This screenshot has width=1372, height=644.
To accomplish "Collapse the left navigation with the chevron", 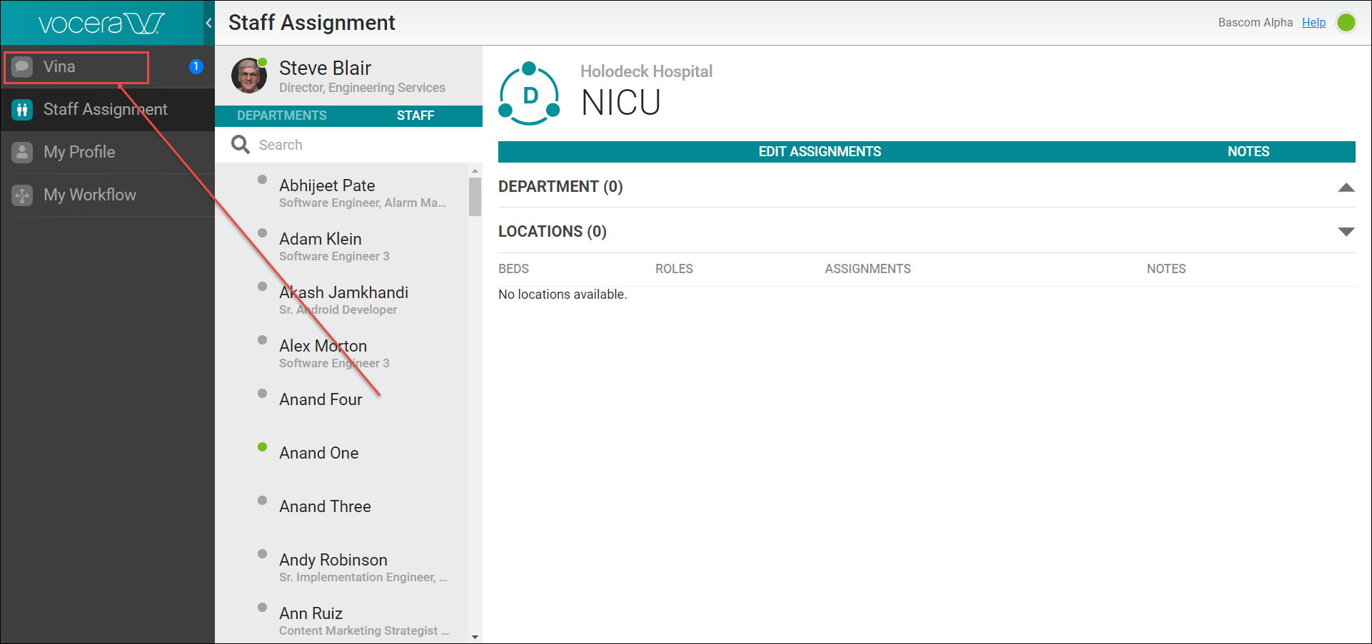I will pos(208,22).
